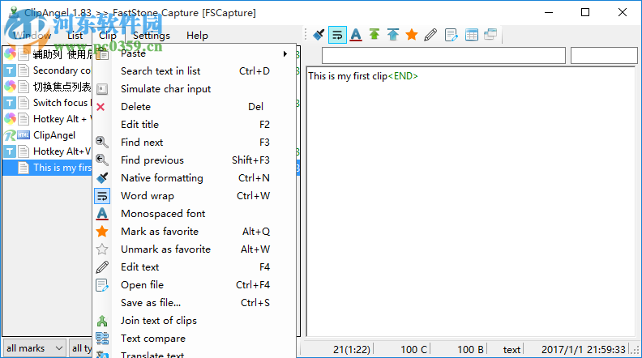Choose Paste in the Clip menu
Screen dimensions: 642x358
[194, 53]
